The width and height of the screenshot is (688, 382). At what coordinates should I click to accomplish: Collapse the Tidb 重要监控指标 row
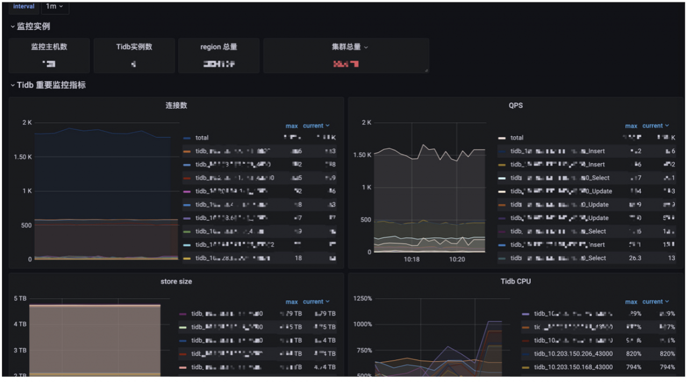pyautogui.click(x=48, y=85)
